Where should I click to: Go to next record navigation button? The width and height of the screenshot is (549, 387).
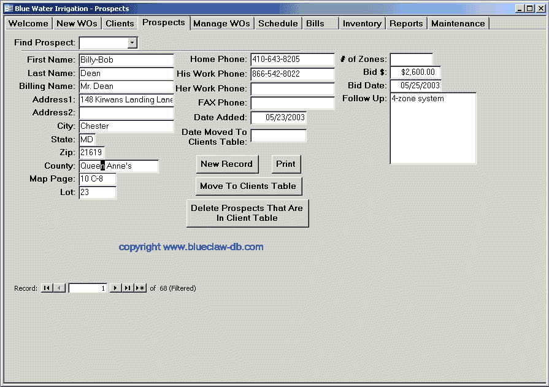coord(115,288)
